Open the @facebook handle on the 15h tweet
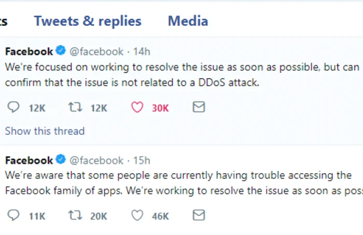Viewport: 363px width, 235px height. 96,160
